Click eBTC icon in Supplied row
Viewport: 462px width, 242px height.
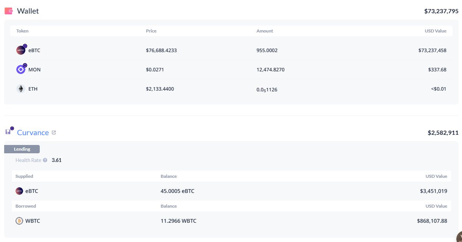[x=19, y=191]
